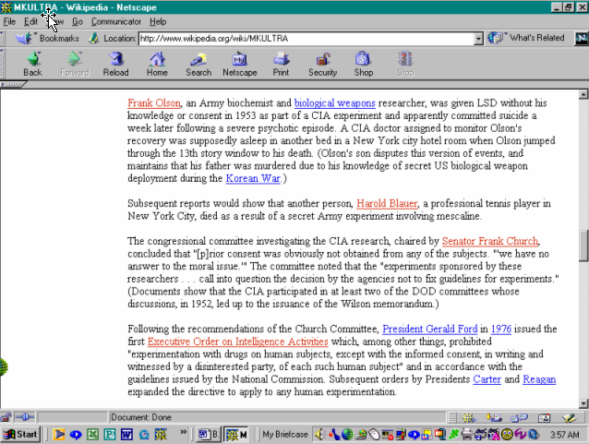Viewport: 589px width, 444px height.
Task: Open Security info from toolbar
Action: coord(322,64)
